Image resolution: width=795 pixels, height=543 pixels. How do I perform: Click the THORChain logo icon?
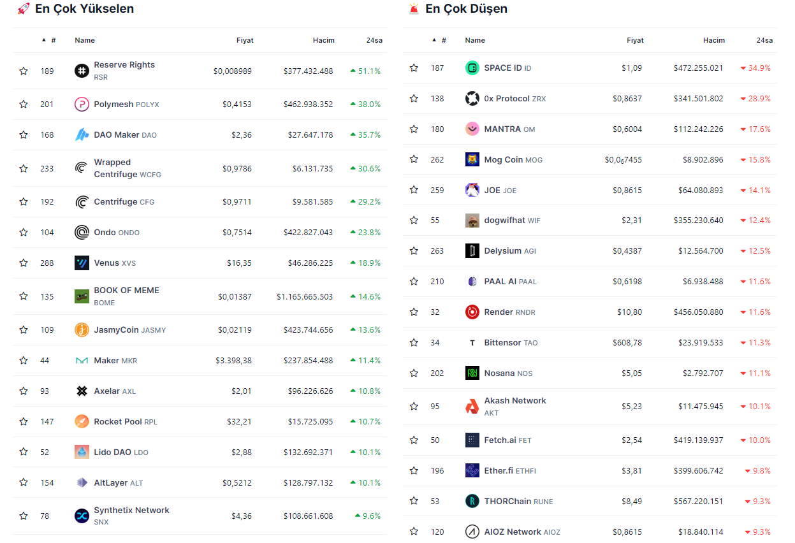[472, 501]
